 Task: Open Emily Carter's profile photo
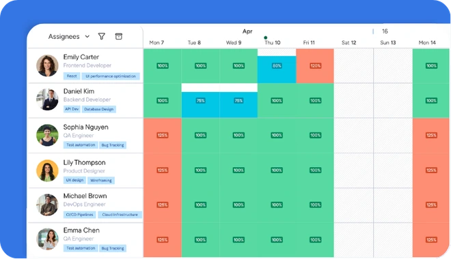pos(47,65)
